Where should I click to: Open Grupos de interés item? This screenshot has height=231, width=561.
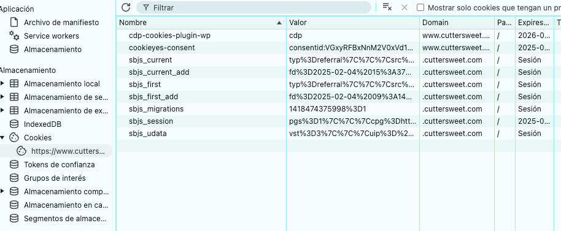(55, 178)
